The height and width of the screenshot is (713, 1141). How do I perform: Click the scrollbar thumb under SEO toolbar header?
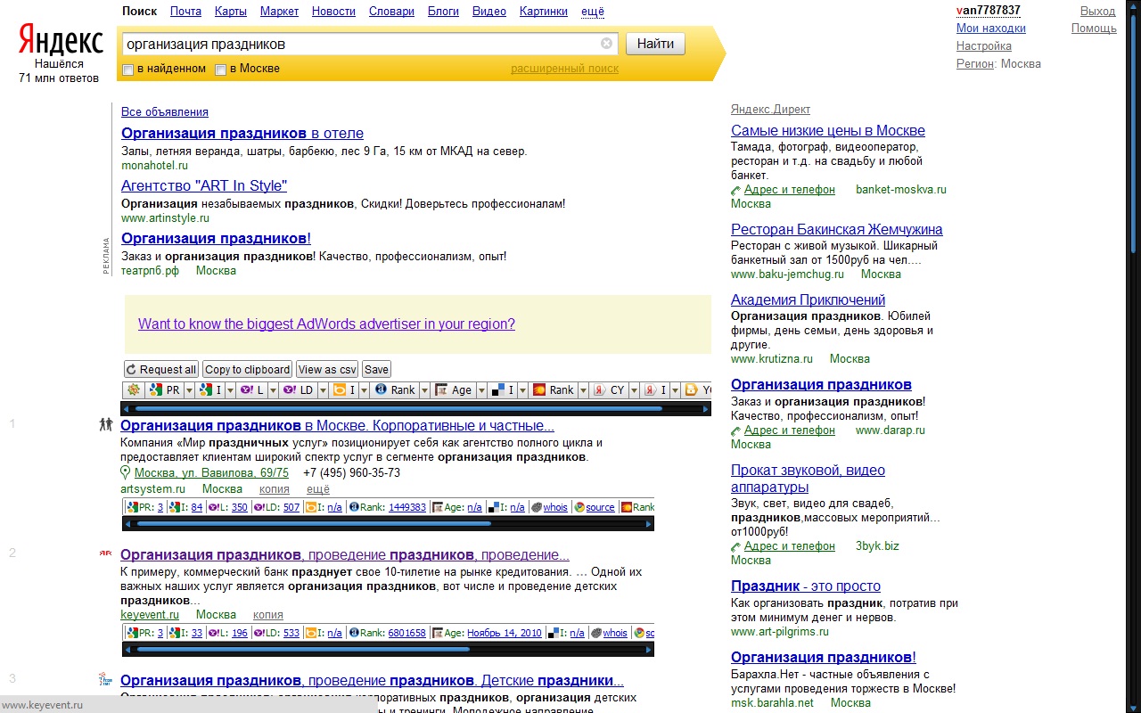[398, 408]
